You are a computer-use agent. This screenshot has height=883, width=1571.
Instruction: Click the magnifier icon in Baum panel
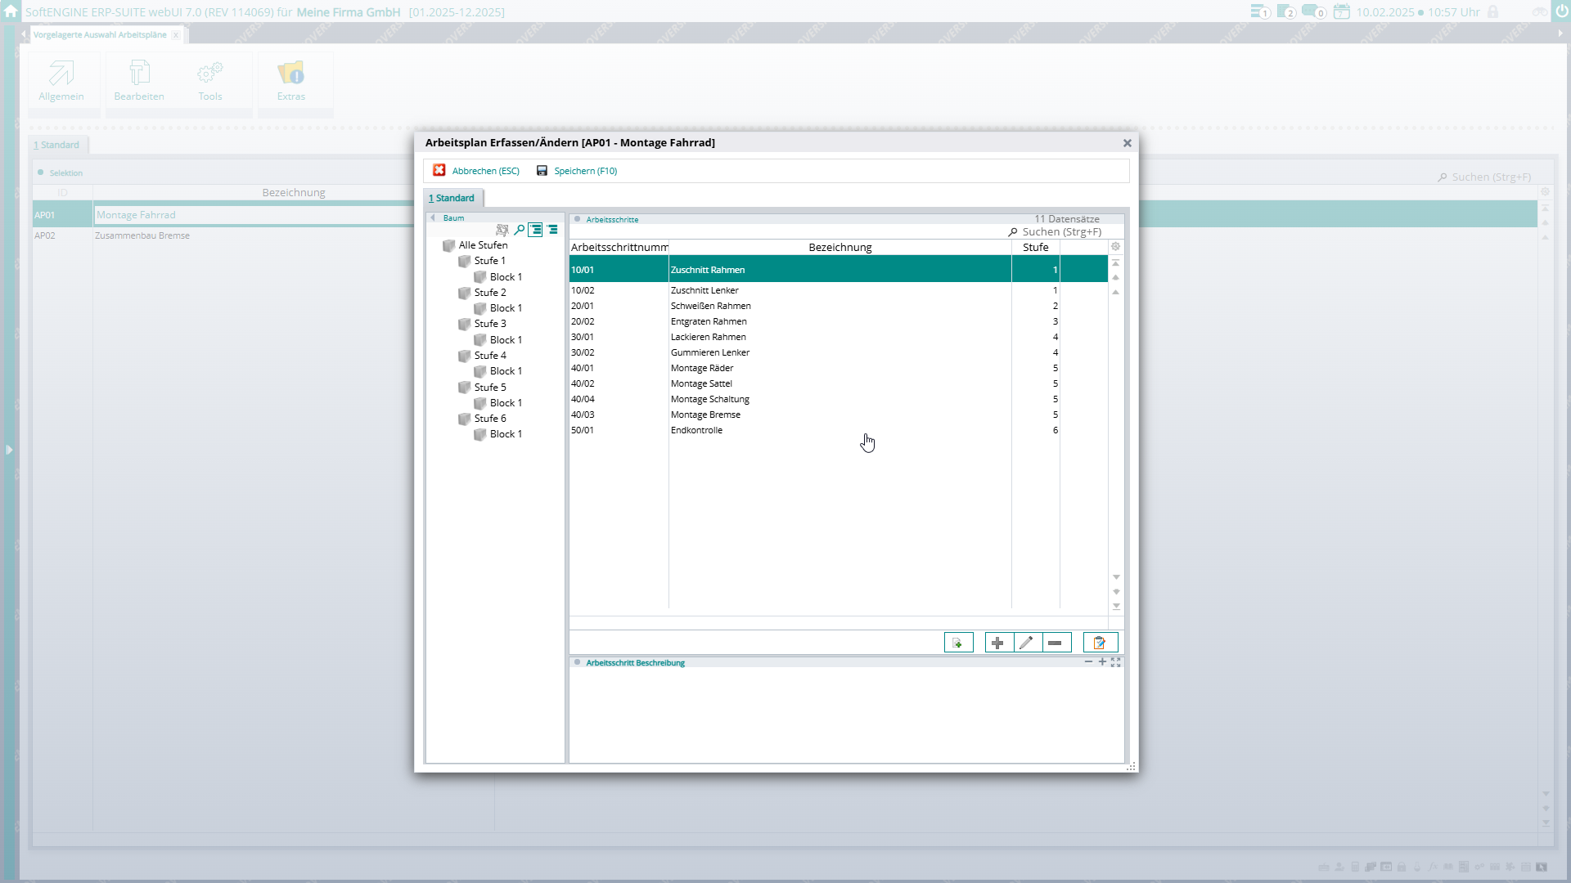pyautogui.click(x=519, y=230)
